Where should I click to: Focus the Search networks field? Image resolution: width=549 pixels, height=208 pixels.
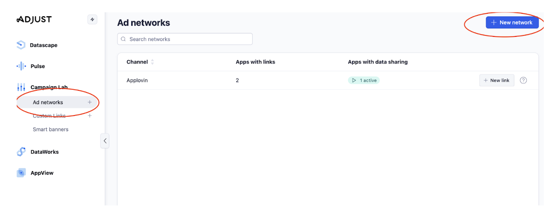pos(185,39)
